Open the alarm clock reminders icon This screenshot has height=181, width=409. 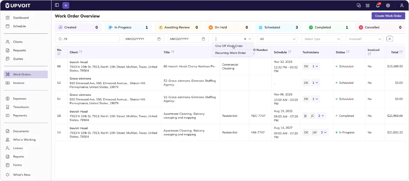[367, 6]
